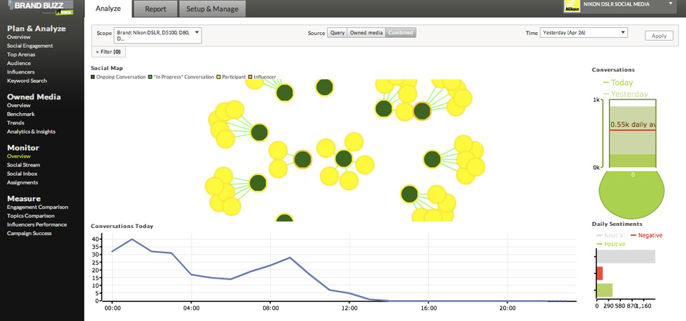
Task: Open Social Inbox under Monitor
Action: click(x=22, y=174)
